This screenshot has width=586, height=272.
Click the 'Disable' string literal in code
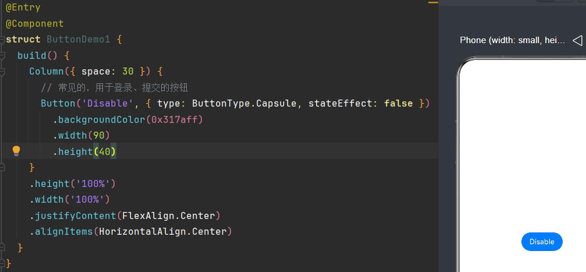110,103
